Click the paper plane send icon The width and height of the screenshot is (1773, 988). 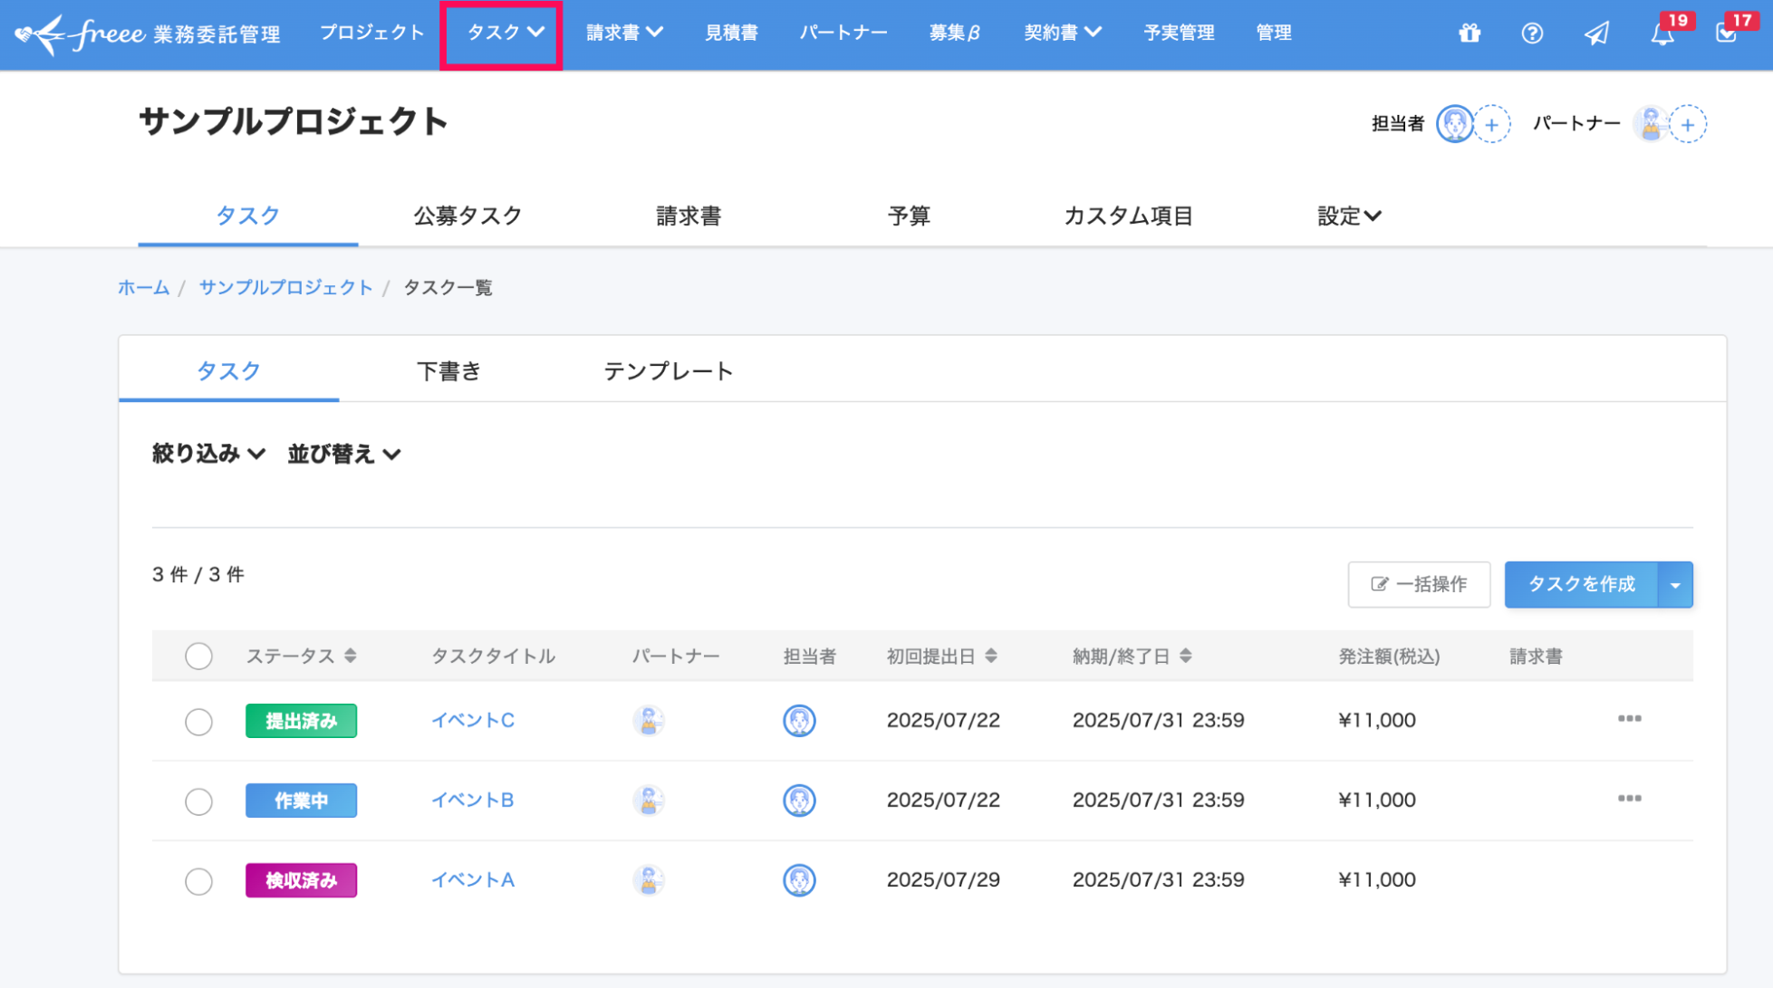1596,34
